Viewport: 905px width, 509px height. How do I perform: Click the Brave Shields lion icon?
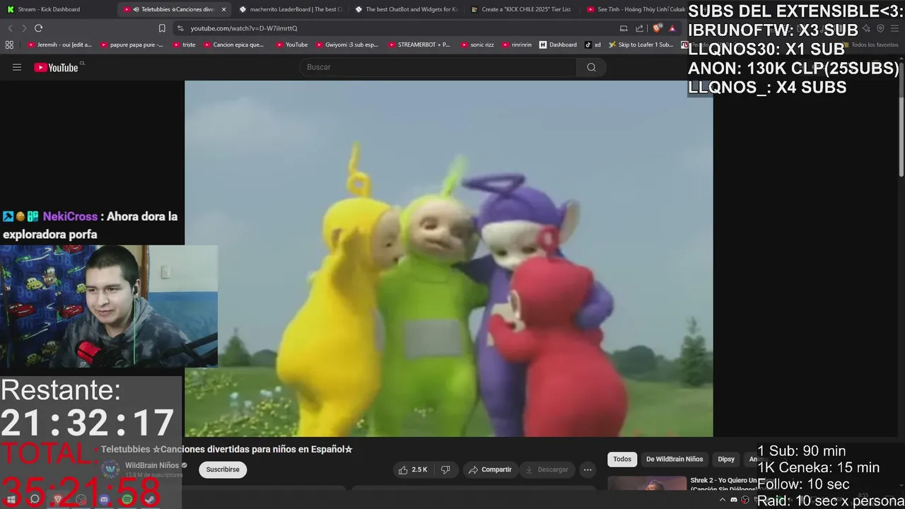[x=657, y=28]
